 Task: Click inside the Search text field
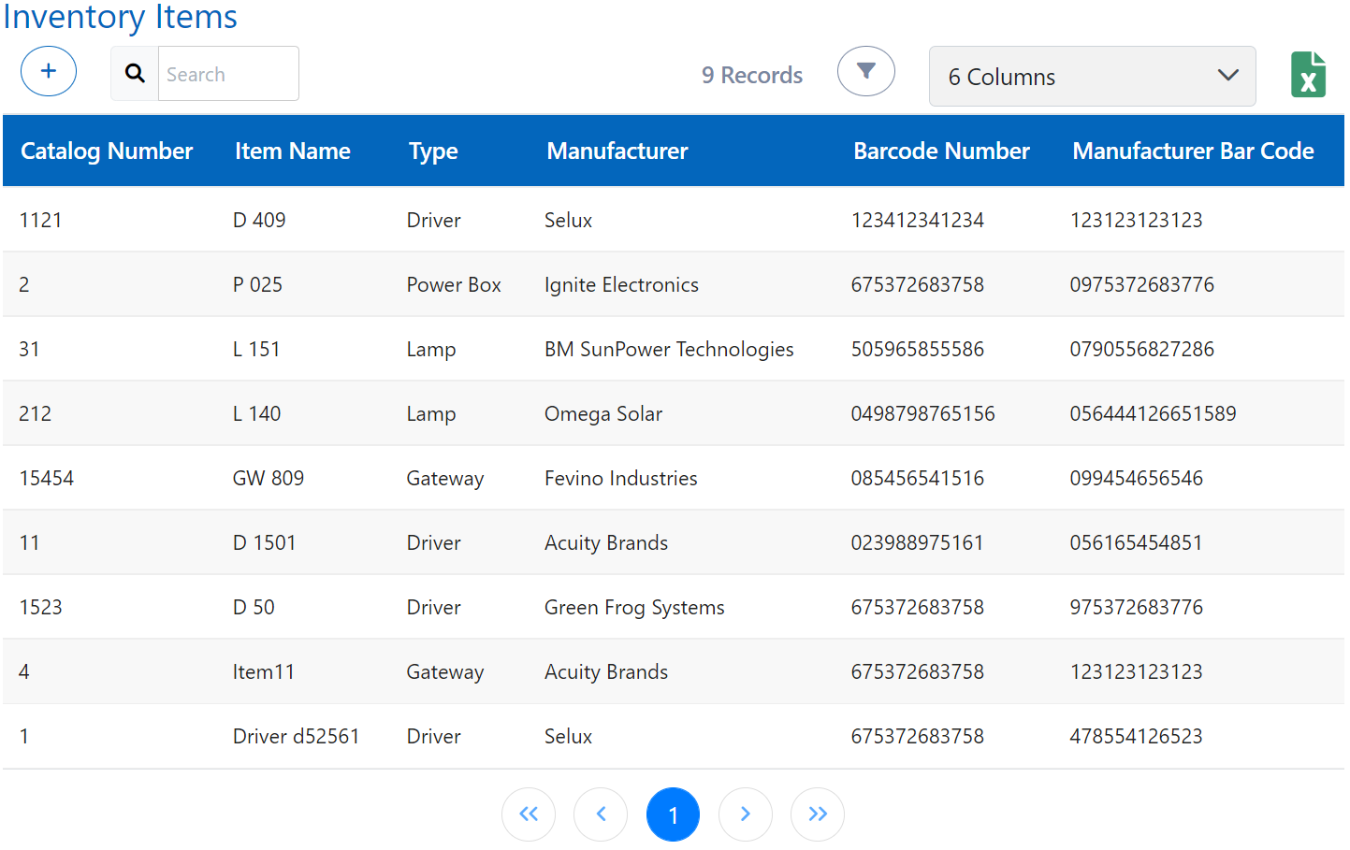coord(227,74)
